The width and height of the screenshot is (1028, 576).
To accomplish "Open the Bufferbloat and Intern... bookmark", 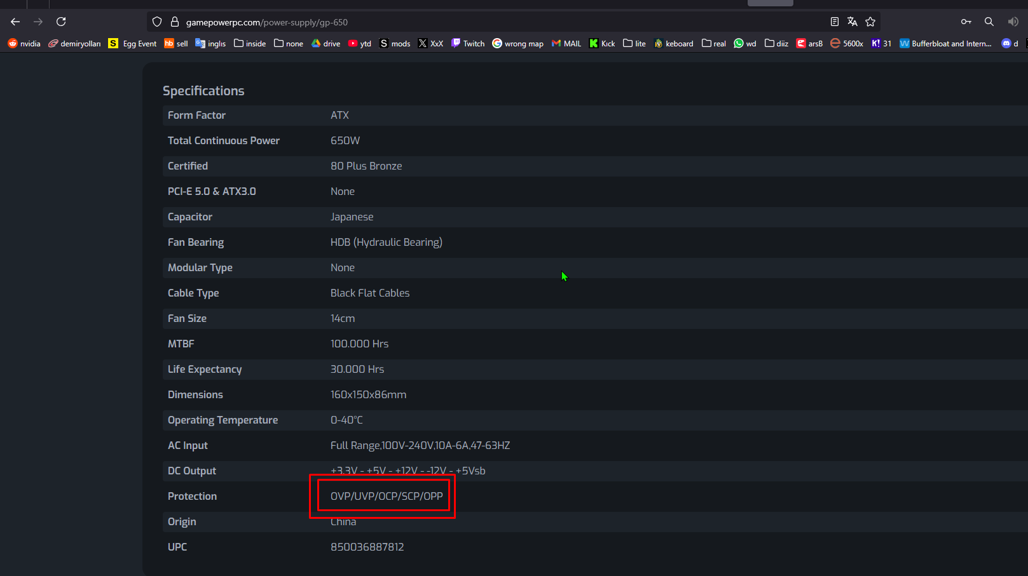I will (x=945, y=43).
